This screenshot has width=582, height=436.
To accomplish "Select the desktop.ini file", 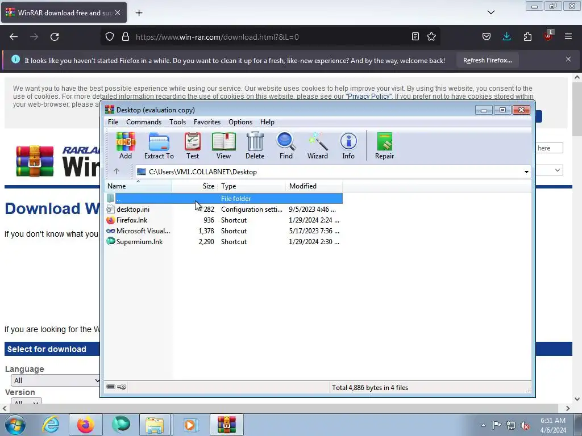I will coord(224,209).
